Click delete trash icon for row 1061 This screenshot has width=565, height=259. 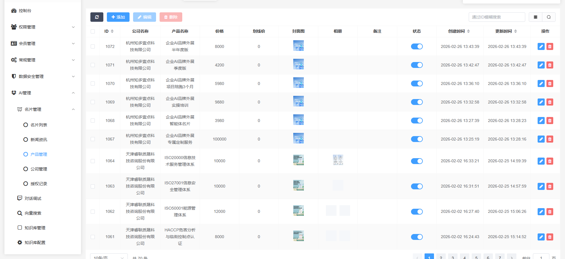(550, 237)
